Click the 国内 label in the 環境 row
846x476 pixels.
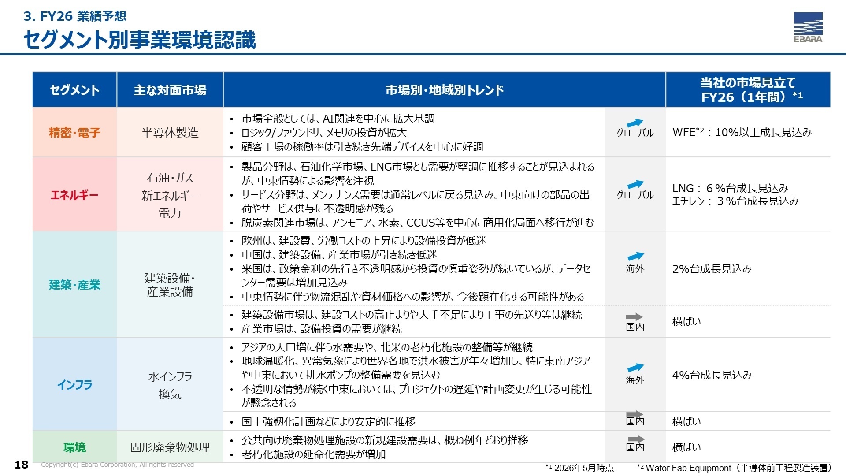click(x=635, y=447)
